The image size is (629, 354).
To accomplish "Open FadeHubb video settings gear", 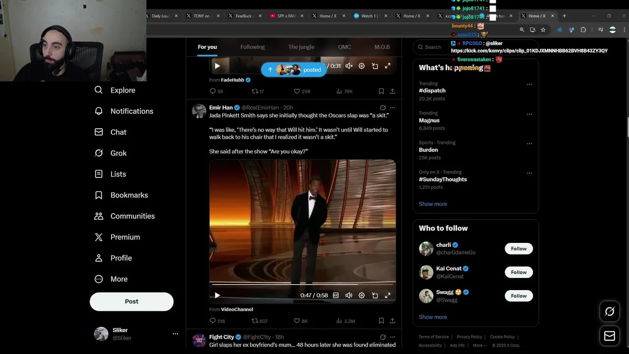I will coord(362,66).
